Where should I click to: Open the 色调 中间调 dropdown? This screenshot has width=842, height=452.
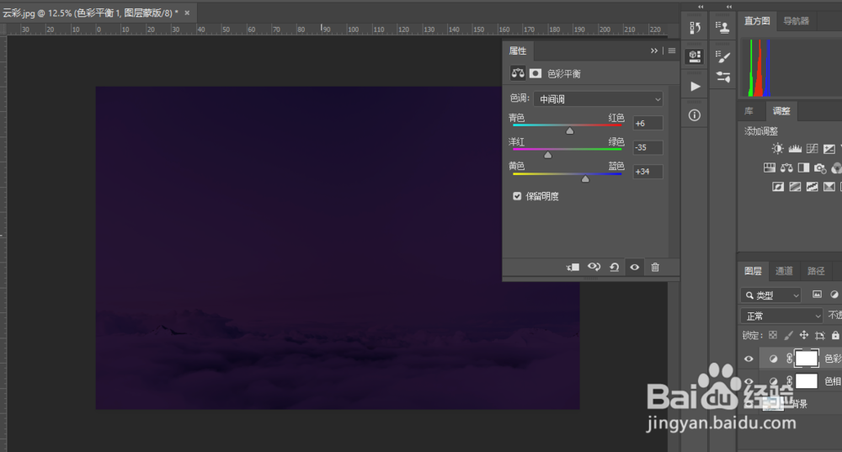point(598,98)
